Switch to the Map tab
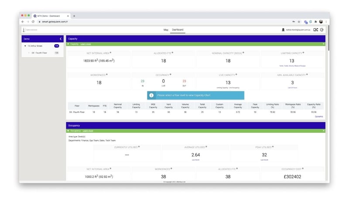 (166, 30)
